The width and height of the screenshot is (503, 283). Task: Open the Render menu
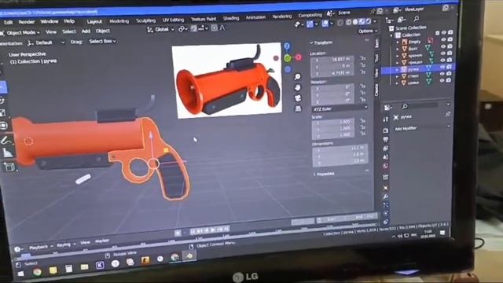(x=27, y=22)
